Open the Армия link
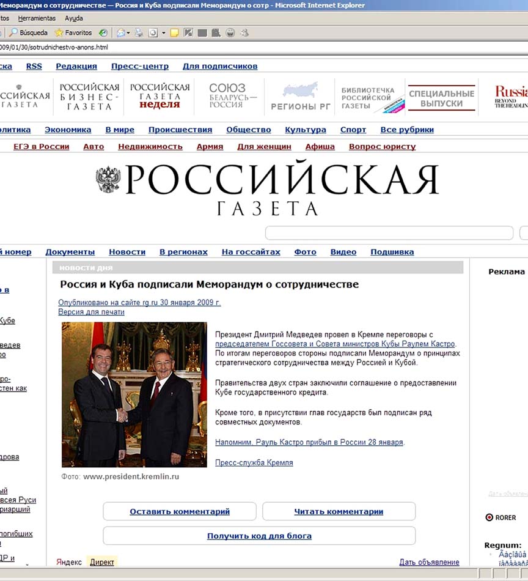 pos(210,146)
